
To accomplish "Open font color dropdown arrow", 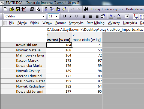I will (x=115, y=16).
